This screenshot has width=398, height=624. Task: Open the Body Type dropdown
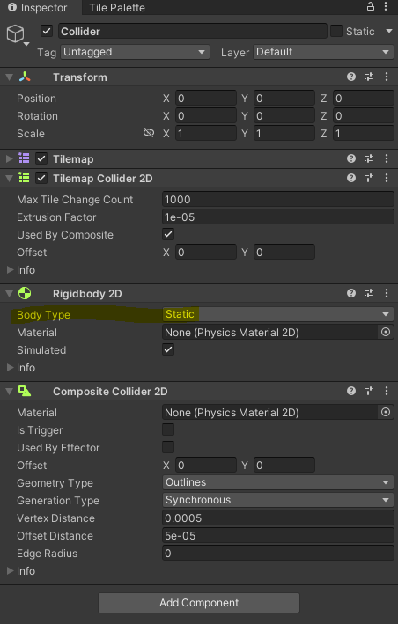pos(277,314)
